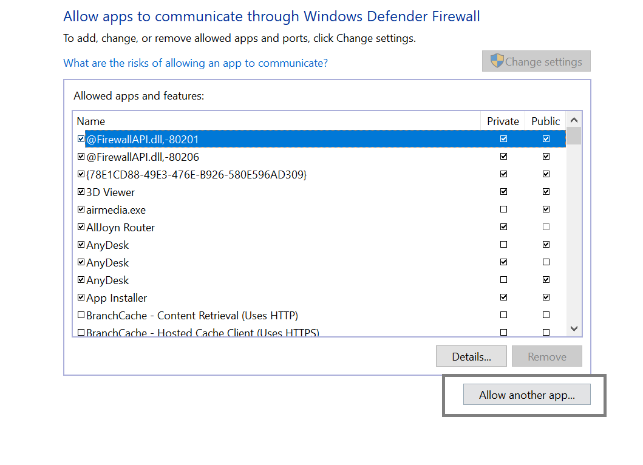643x465 pixels.
Task: Disable Private checkbox for AllJoyn Router
Action: pos(503,227)
